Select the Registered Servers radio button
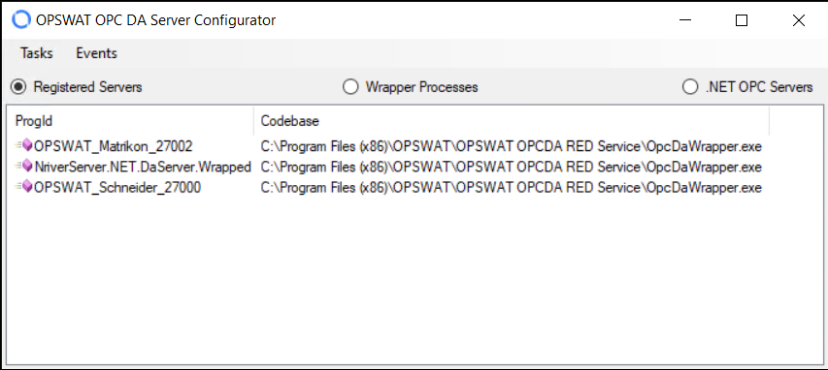This screenshot has height=370, width=828. 18,86
